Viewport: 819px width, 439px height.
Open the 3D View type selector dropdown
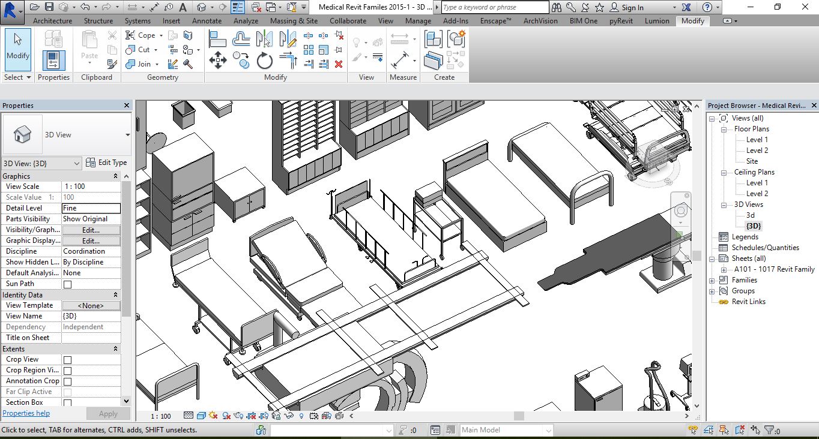coord(127,135)
